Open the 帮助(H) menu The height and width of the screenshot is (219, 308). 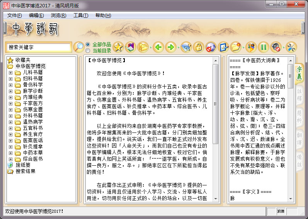click(x=103, y=15)
